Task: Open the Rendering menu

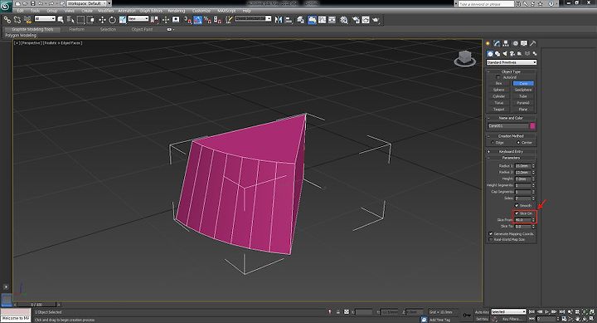Action: click(177, 11)
